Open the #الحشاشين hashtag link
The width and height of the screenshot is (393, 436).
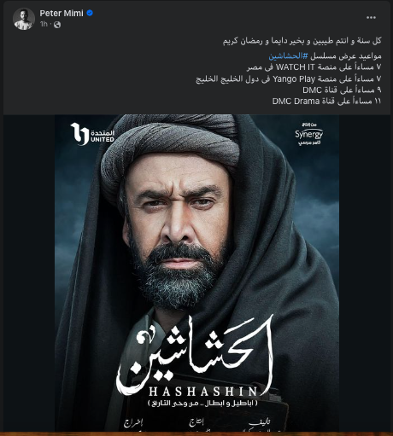(x=288, y=56)
